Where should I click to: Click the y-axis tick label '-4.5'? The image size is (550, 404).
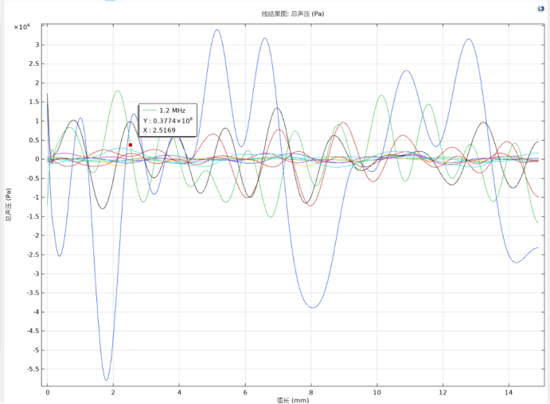33,331
